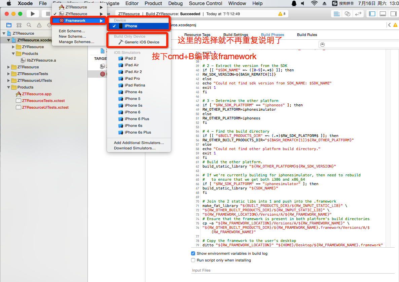The image size is (399, 282).
Task: Select the ZTResource scheme entry
Action: tap(79, 7)
